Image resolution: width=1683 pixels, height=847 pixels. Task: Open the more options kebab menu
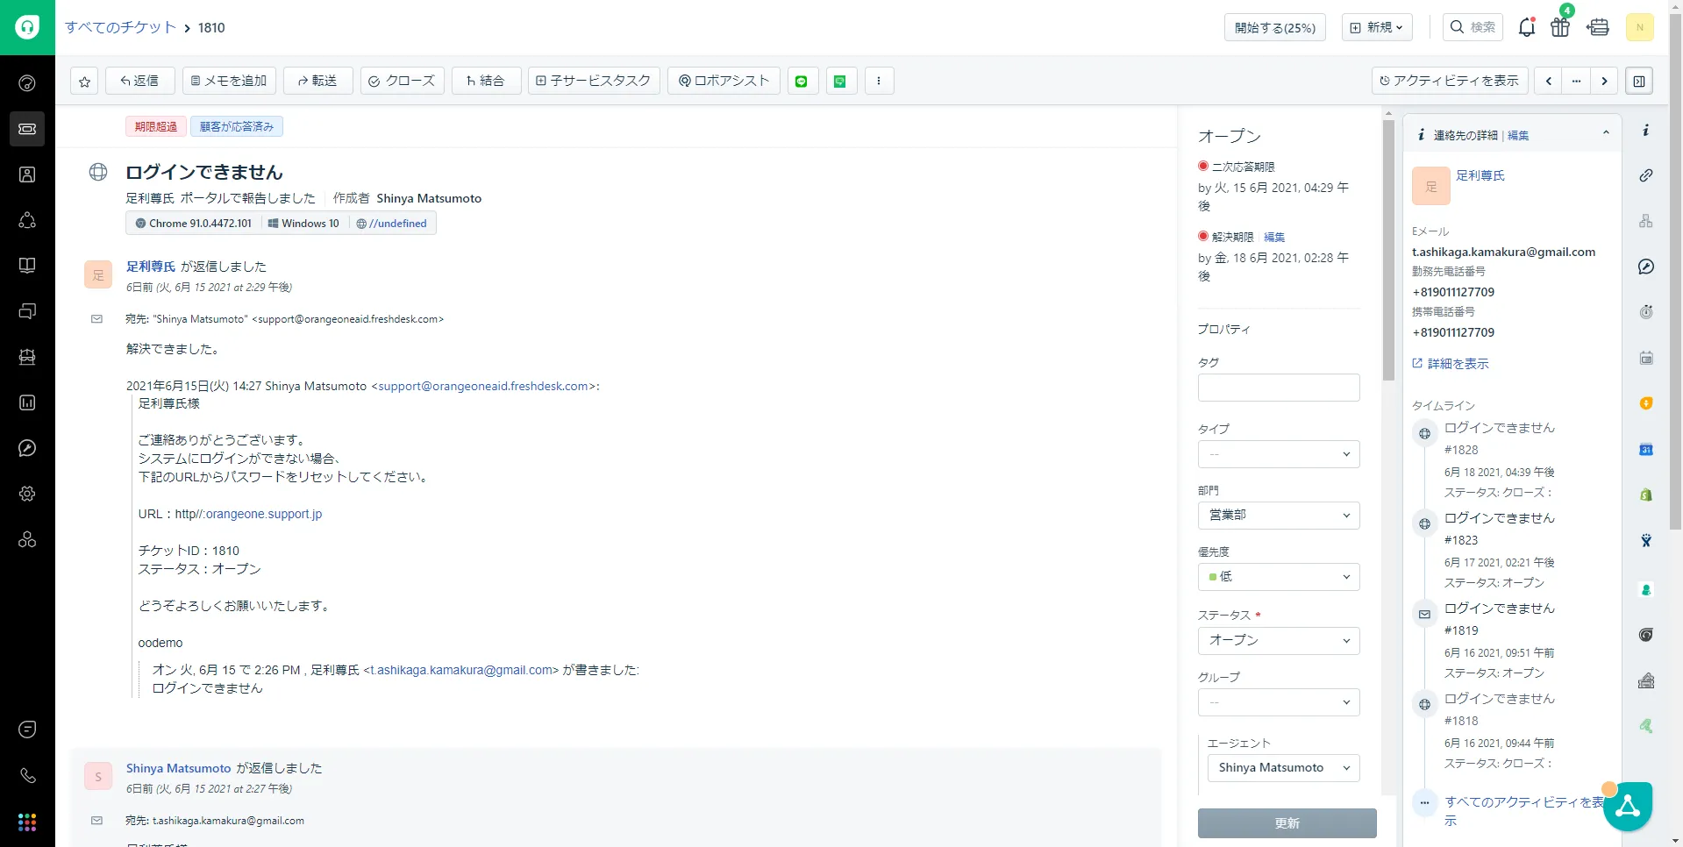click(879, 81)
